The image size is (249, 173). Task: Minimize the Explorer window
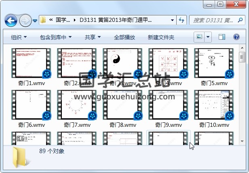209,4
